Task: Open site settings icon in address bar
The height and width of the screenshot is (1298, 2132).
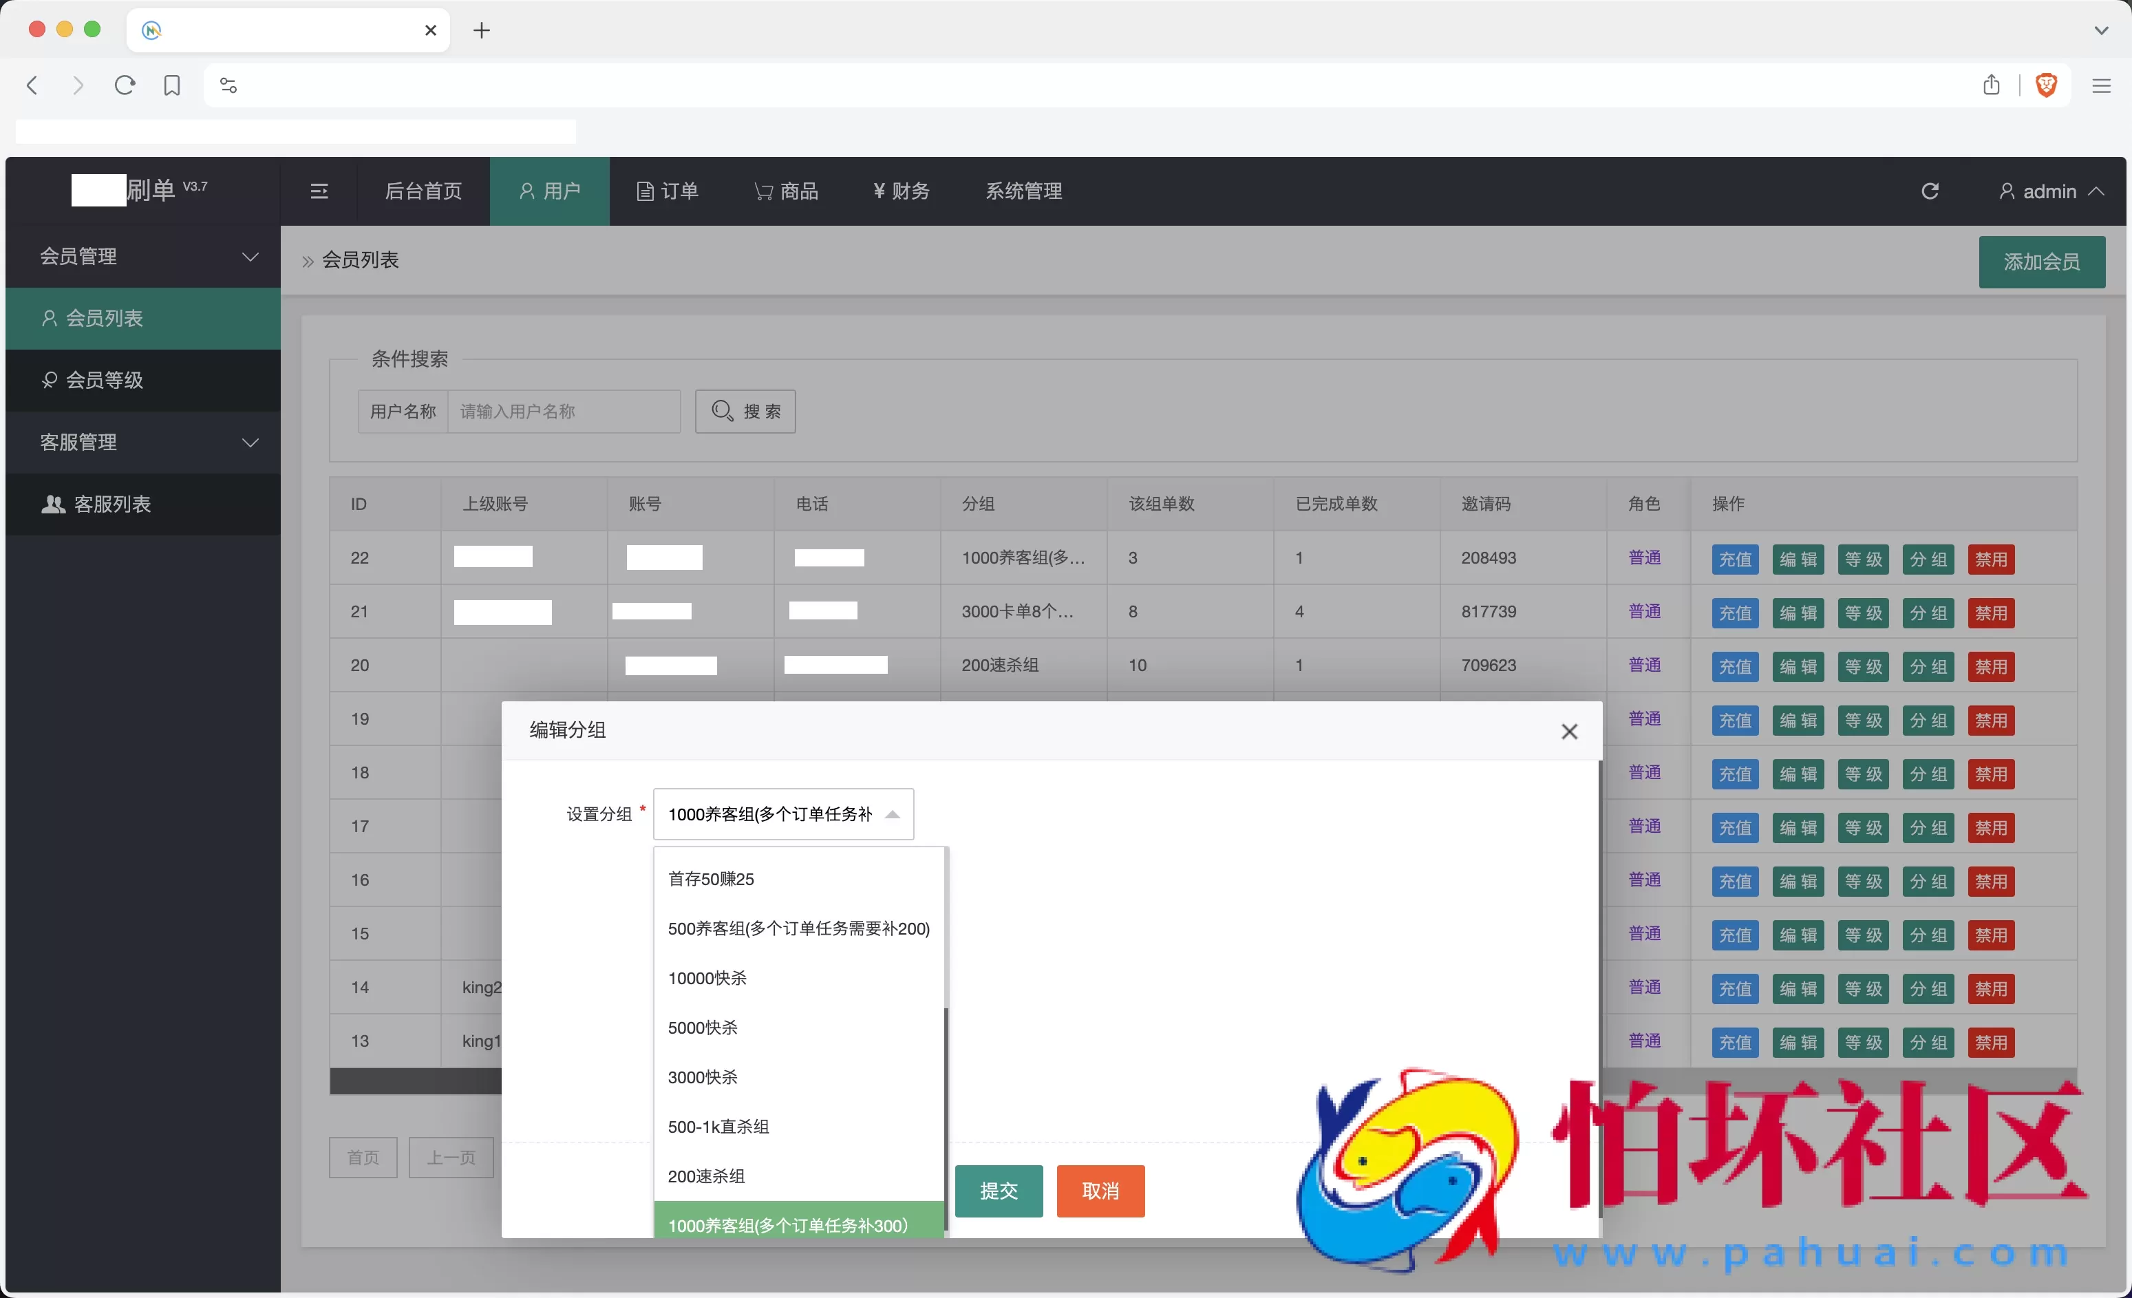Action: pos(228,85)
